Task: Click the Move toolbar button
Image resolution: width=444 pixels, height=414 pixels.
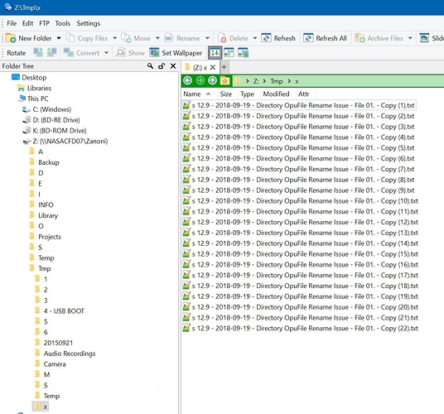Action: 136,38
